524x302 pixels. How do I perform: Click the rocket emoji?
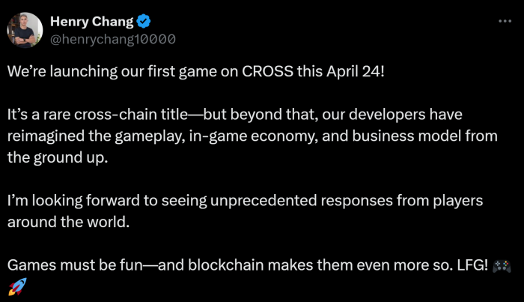(x=17, y=287)
